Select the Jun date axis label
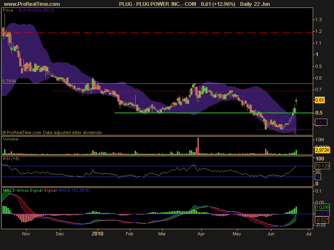334x250 pixels. (x=271, y=234)
